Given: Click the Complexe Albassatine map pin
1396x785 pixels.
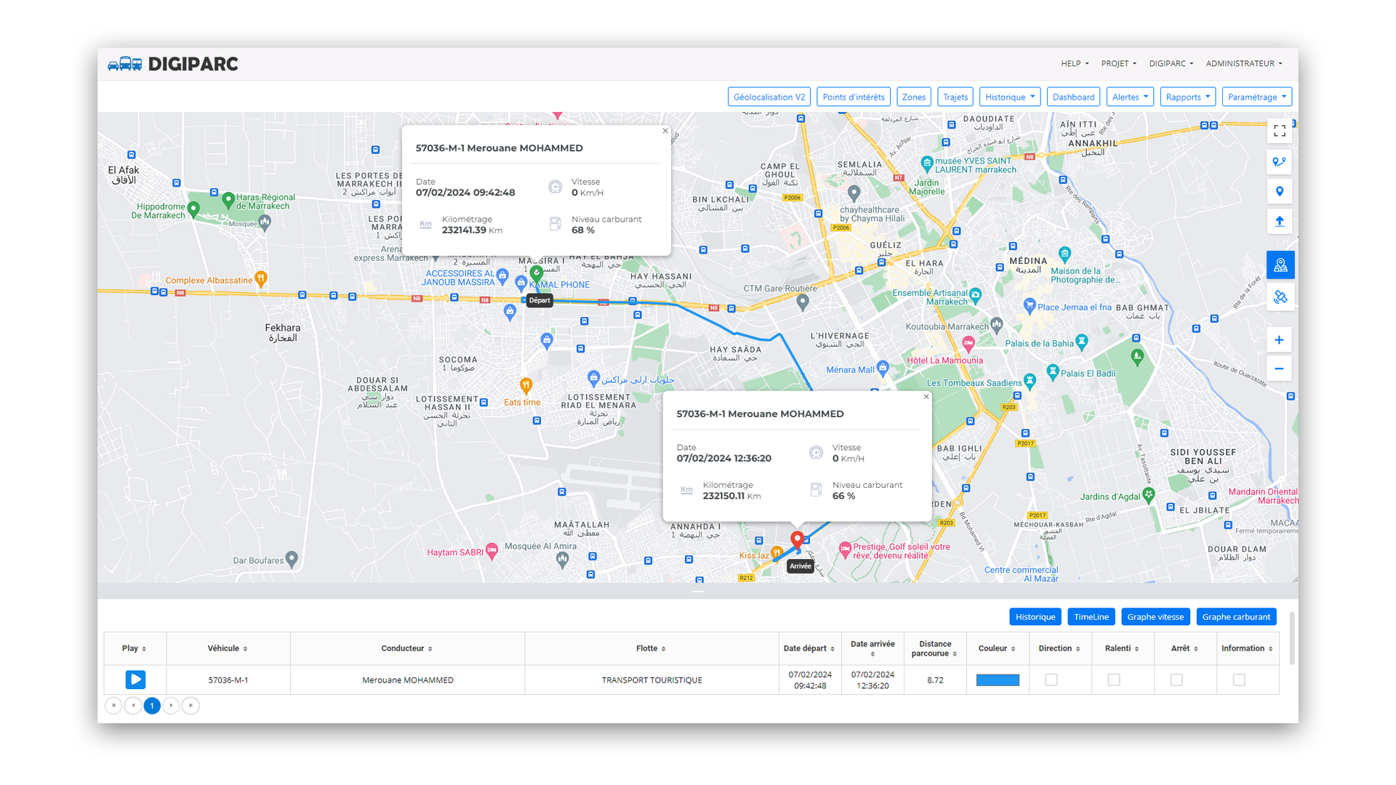Looking at the screenshot, I should [261, 278].
